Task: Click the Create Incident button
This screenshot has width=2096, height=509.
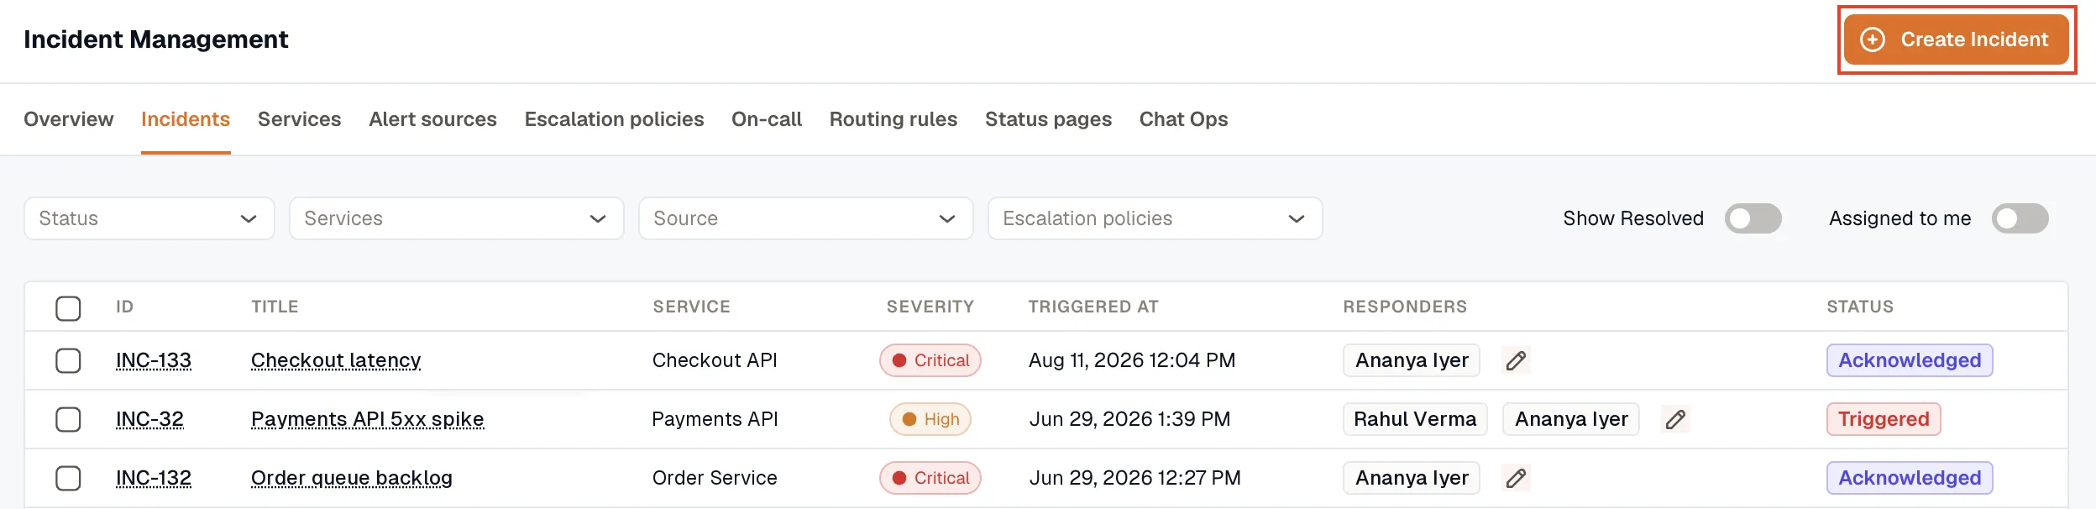Action: (1956, 39)
